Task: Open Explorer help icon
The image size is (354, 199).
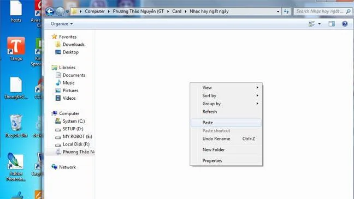Action: pyautogui.click(x=345, y=23)
